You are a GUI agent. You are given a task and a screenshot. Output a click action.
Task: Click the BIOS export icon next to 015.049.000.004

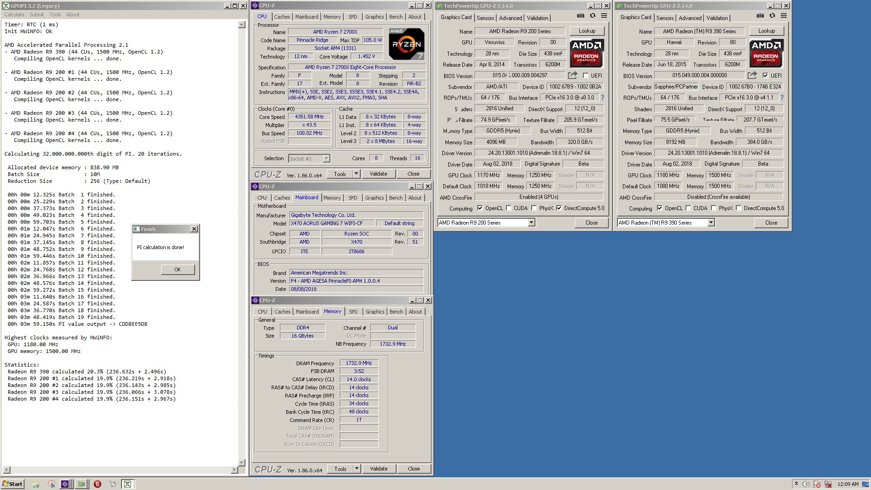pyautogui.click(x=752, y=75)
